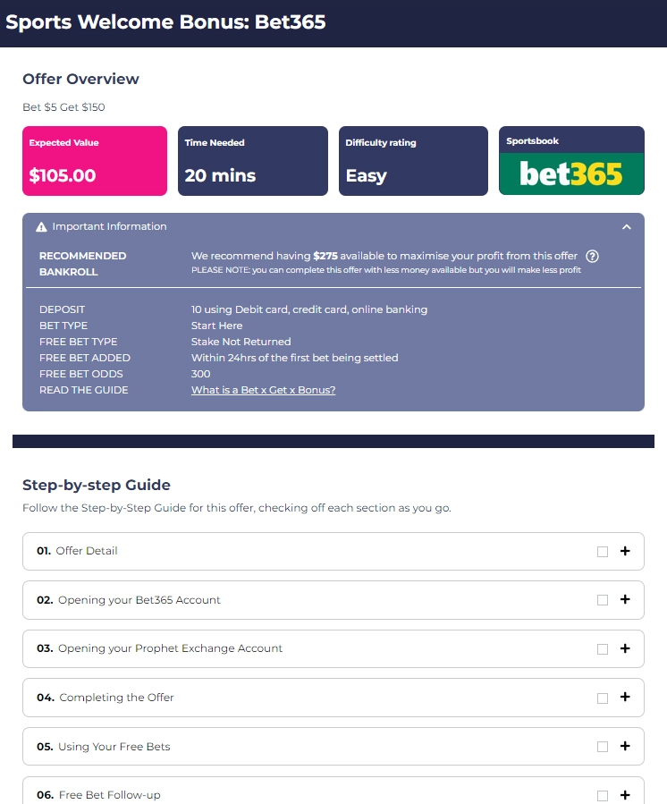The height and width of the screenshot is (804, 667).
Task: Select the Time Needed 20 mins card
Action: click(x=254, y=161)
